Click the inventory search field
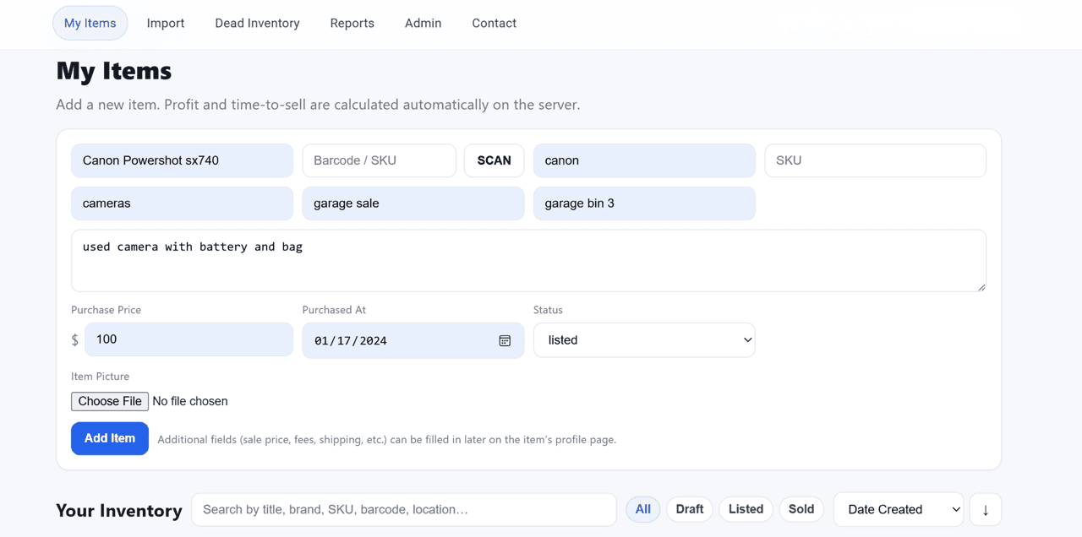The height and width of the screenshot is (537, 1082). point(403,508)
